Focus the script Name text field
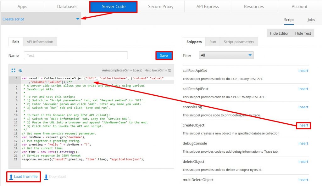322x186 pixels. 76,55
